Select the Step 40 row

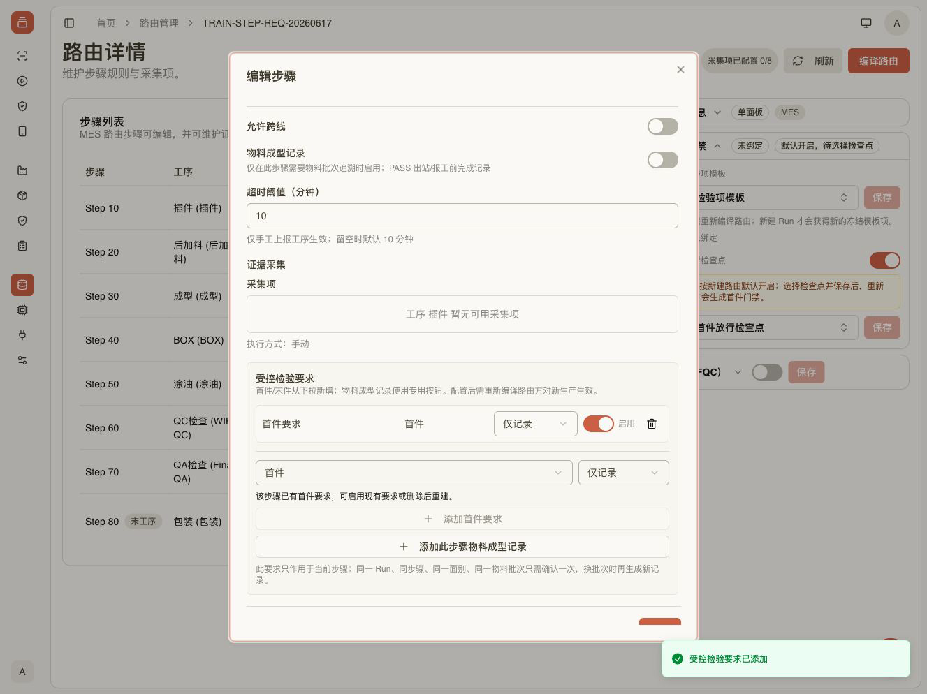(x=155, y=340)
